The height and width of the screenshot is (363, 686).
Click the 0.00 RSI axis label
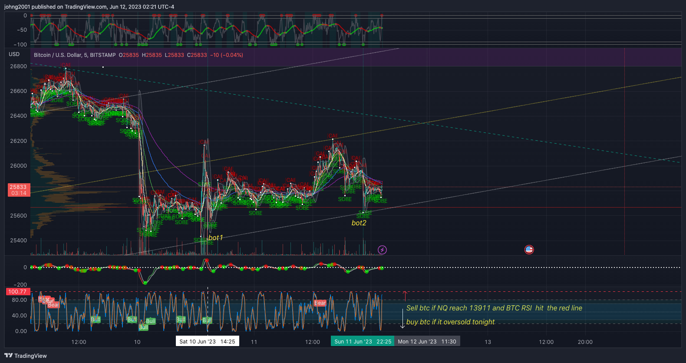21,331
